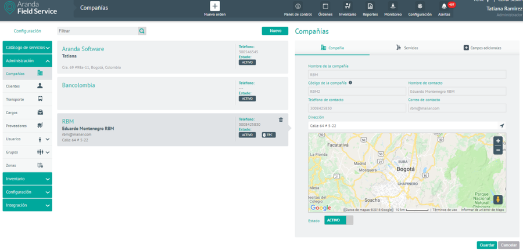Click the TPC badge on RBM
This screenshot has width=523, height=251.
click(x=269, y=135)
